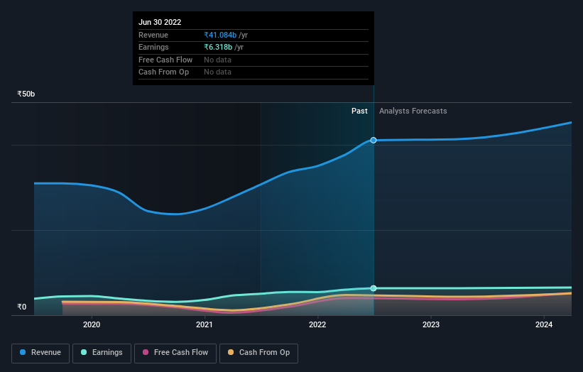This screenshot has height=372, width=583.
Task: Click the 2022 x-axis label
Action: (317, 324)
